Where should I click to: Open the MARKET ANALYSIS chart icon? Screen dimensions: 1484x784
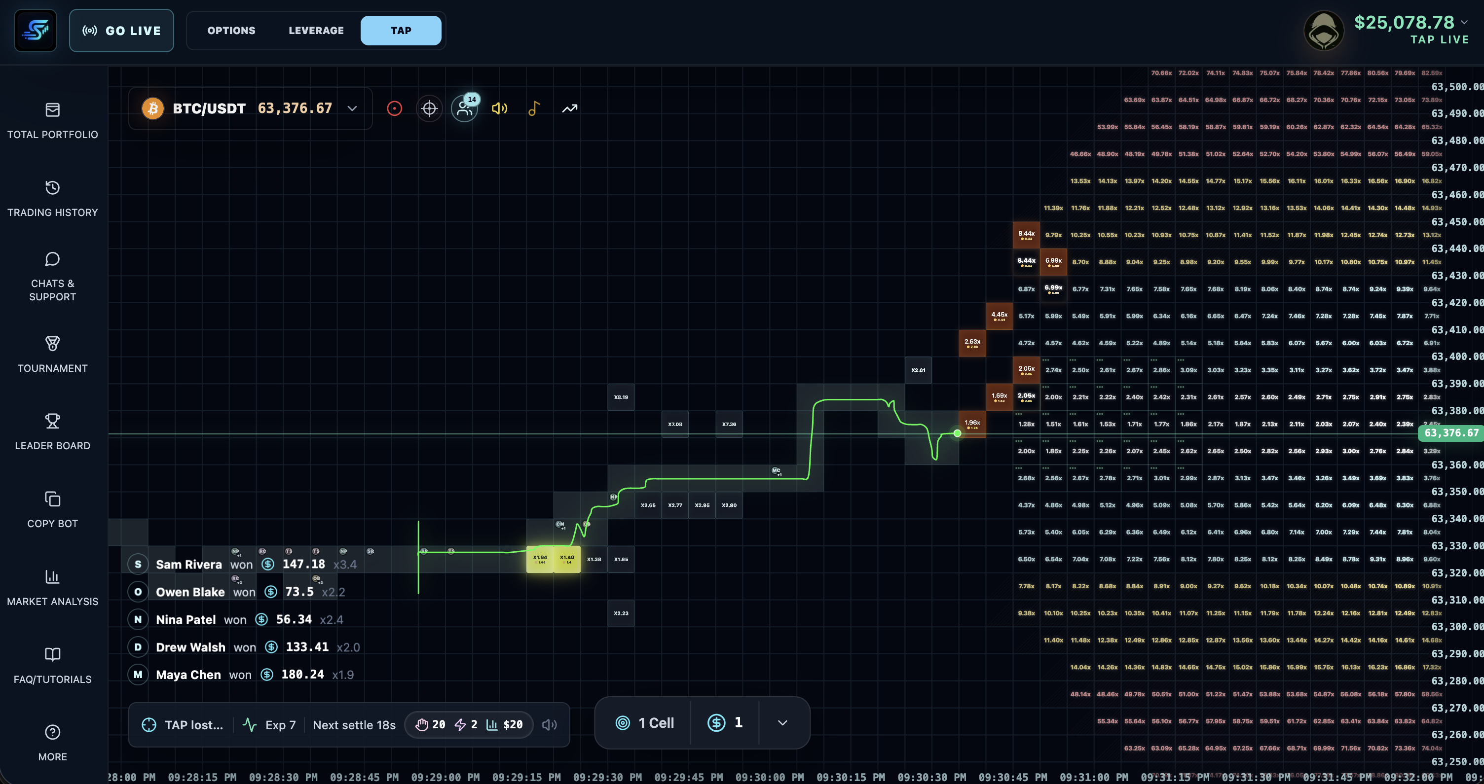pyautogui.click(x=52, y=577)
